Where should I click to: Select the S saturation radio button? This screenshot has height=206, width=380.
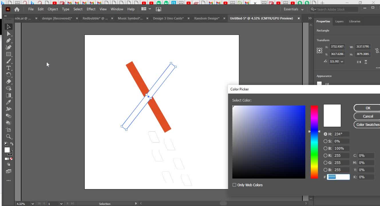pyautogui.click(x=325, y=141)
